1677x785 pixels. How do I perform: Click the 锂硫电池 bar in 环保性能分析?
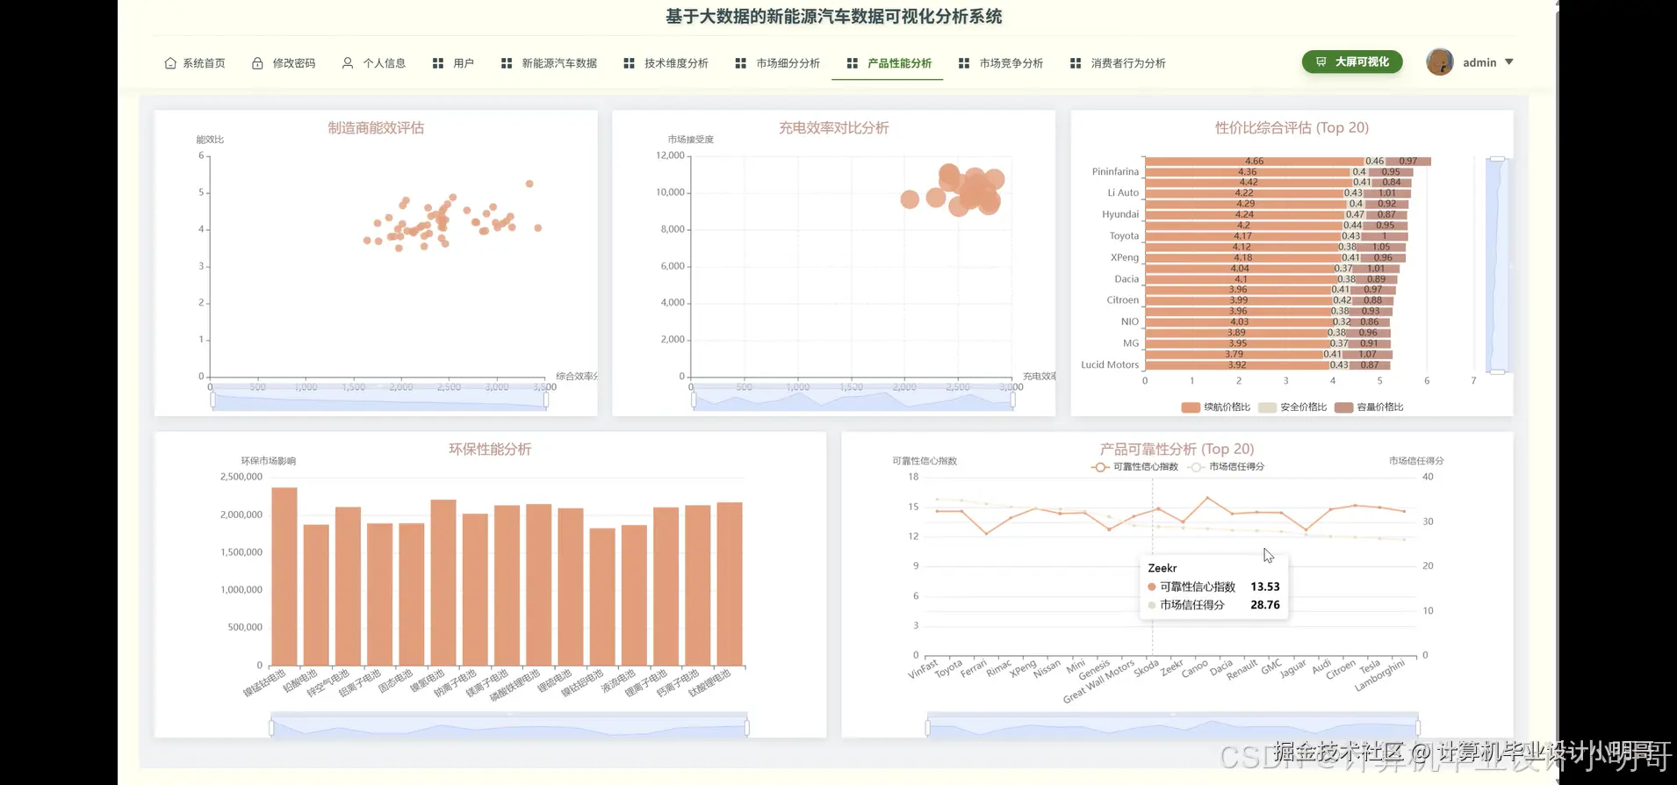pyautogui.click(x=571, y=587)
